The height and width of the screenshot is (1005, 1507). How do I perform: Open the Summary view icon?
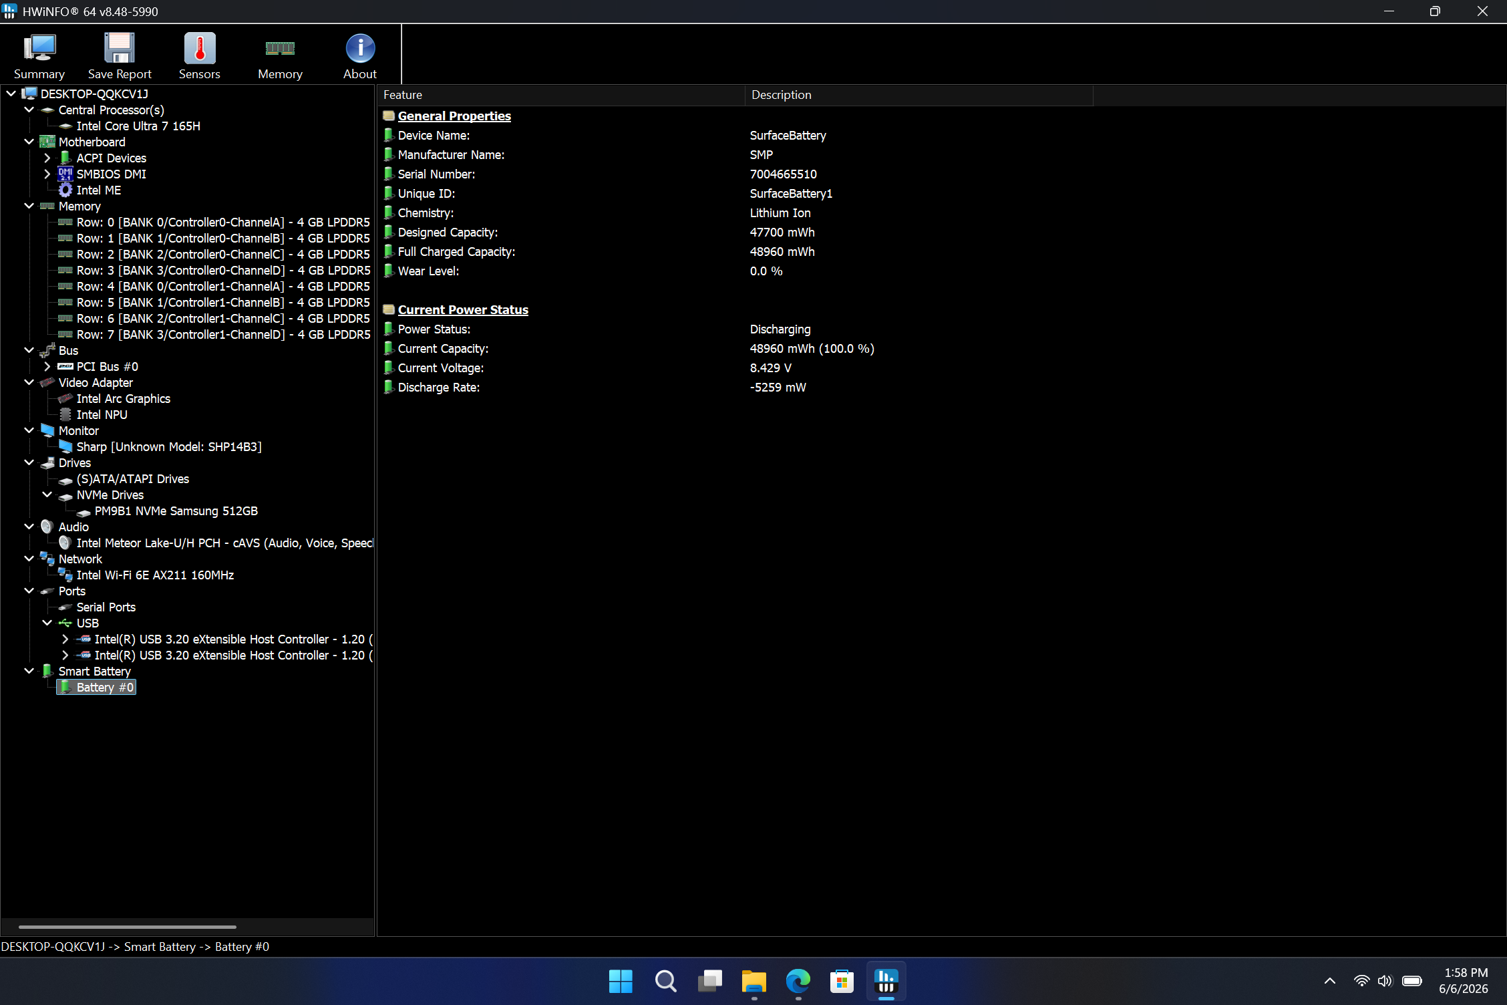point(39,48)
